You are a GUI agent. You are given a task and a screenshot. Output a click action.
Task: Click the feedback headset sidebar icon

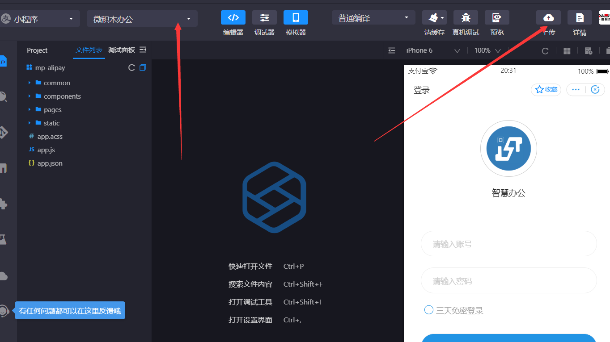click(4, 311)
